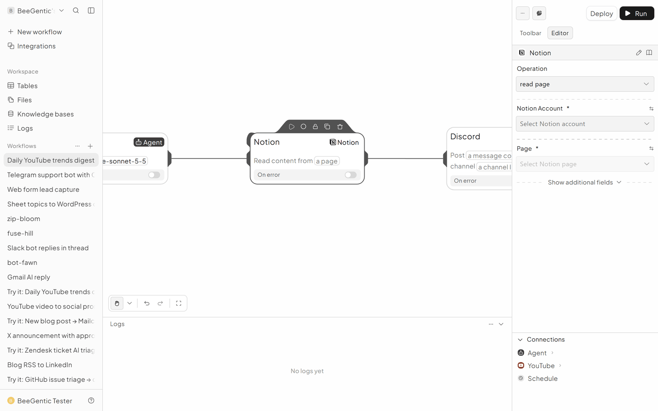Open the Blog RSS to LinkedIn workflow
This screenshot has height=411, width=658.
coord(51,365)
